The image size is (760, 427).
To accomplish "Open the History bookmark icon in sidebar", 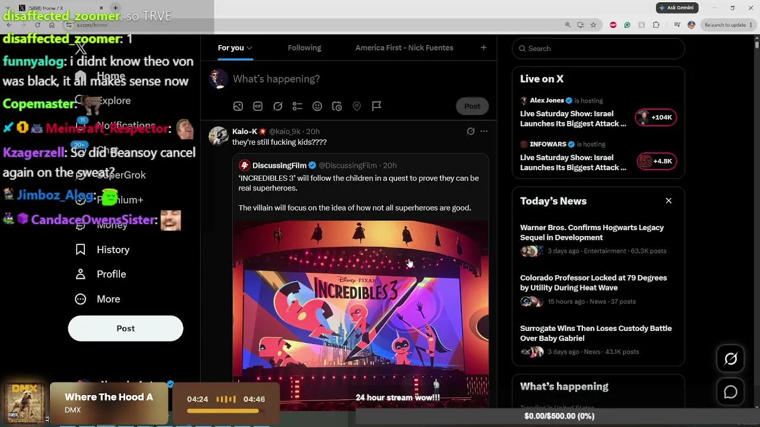I will pos(81,250).
